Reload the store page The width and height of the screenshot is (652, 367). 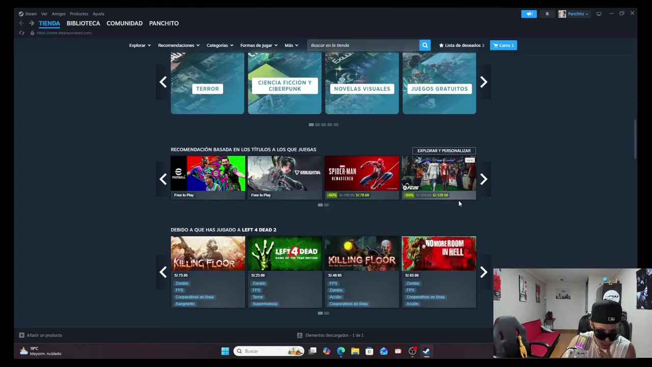pyautogui.click(x=21, y=33)
